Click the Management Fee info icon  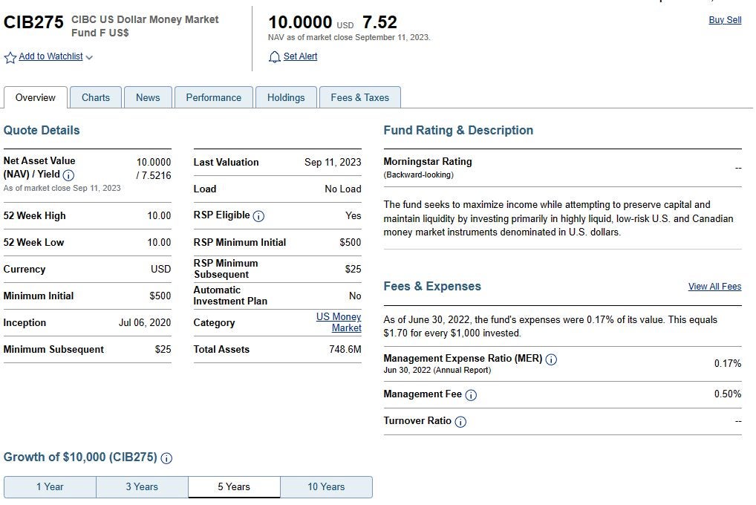(471, 395)
